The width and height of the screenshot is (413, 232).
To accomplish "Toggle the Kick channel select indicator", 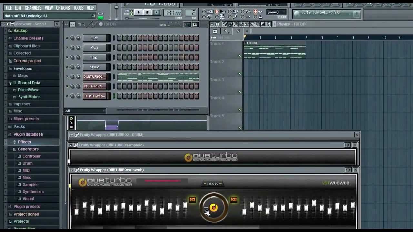I will tap(114, 38).
